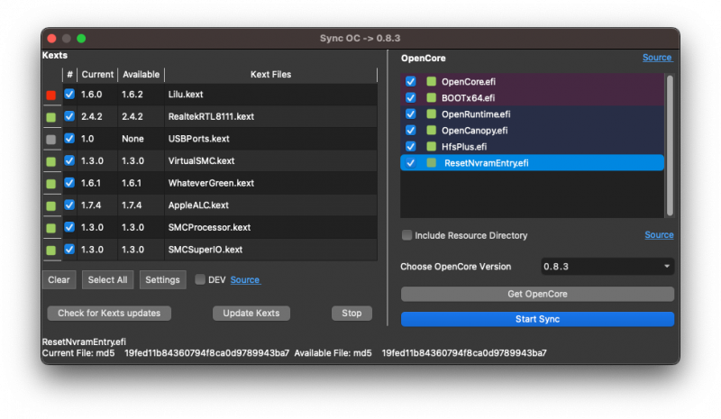This screenshot has height=419, width=721.
Task: Click the Start Sync button
Action: point(537,319)
